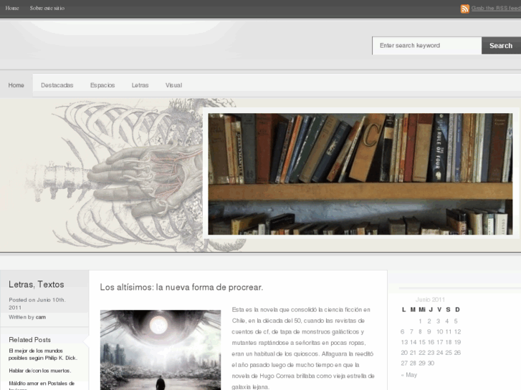Click the author name cam
Screen dimensions: 521x390
[x=41, y=317]
